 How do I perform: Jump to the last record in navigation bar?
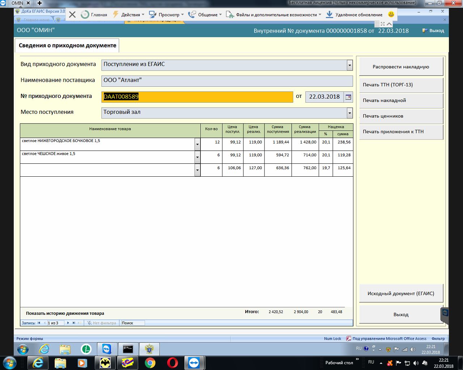pyautogui.click(x=74, y=323)
